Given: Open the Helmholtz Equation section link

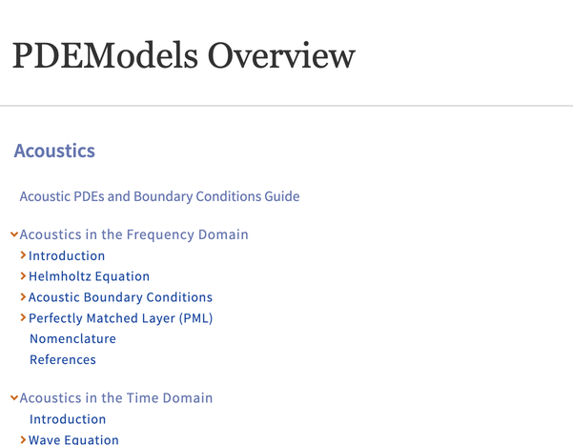Looking at the screenshot, I should point(89,276).
